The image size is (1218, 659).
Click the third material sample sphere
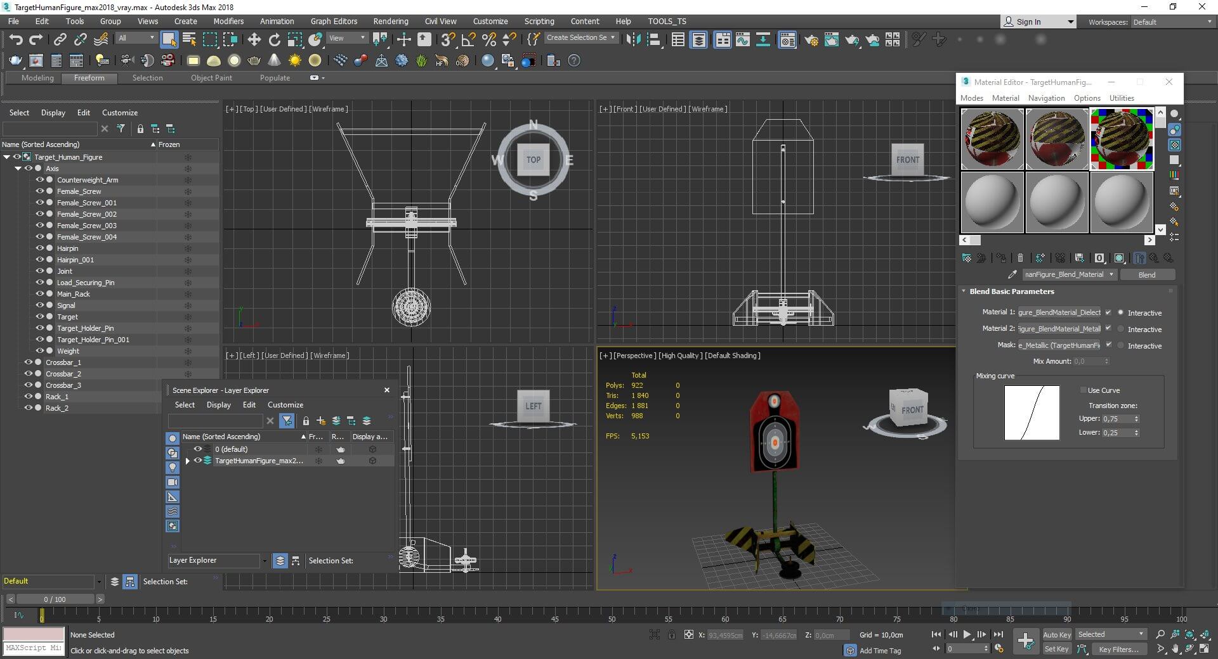click(1121, 139)
